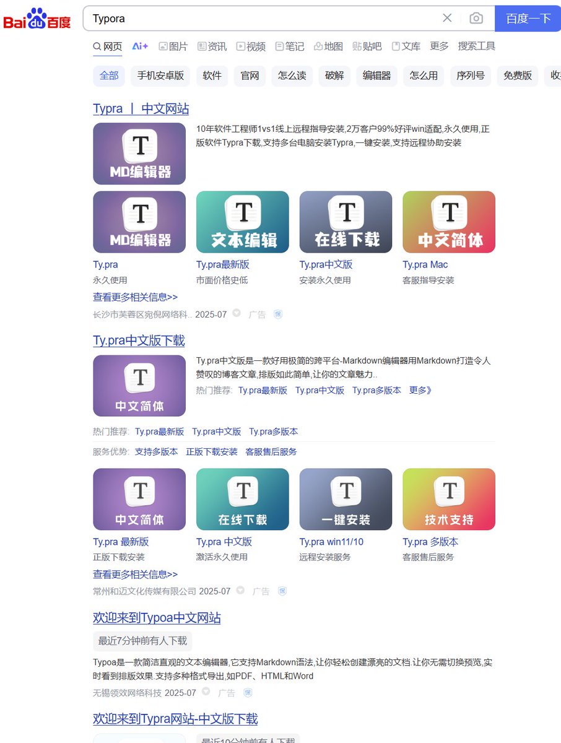Expand the 更多 menu
561x743 pixels.
tap(440, 46)
